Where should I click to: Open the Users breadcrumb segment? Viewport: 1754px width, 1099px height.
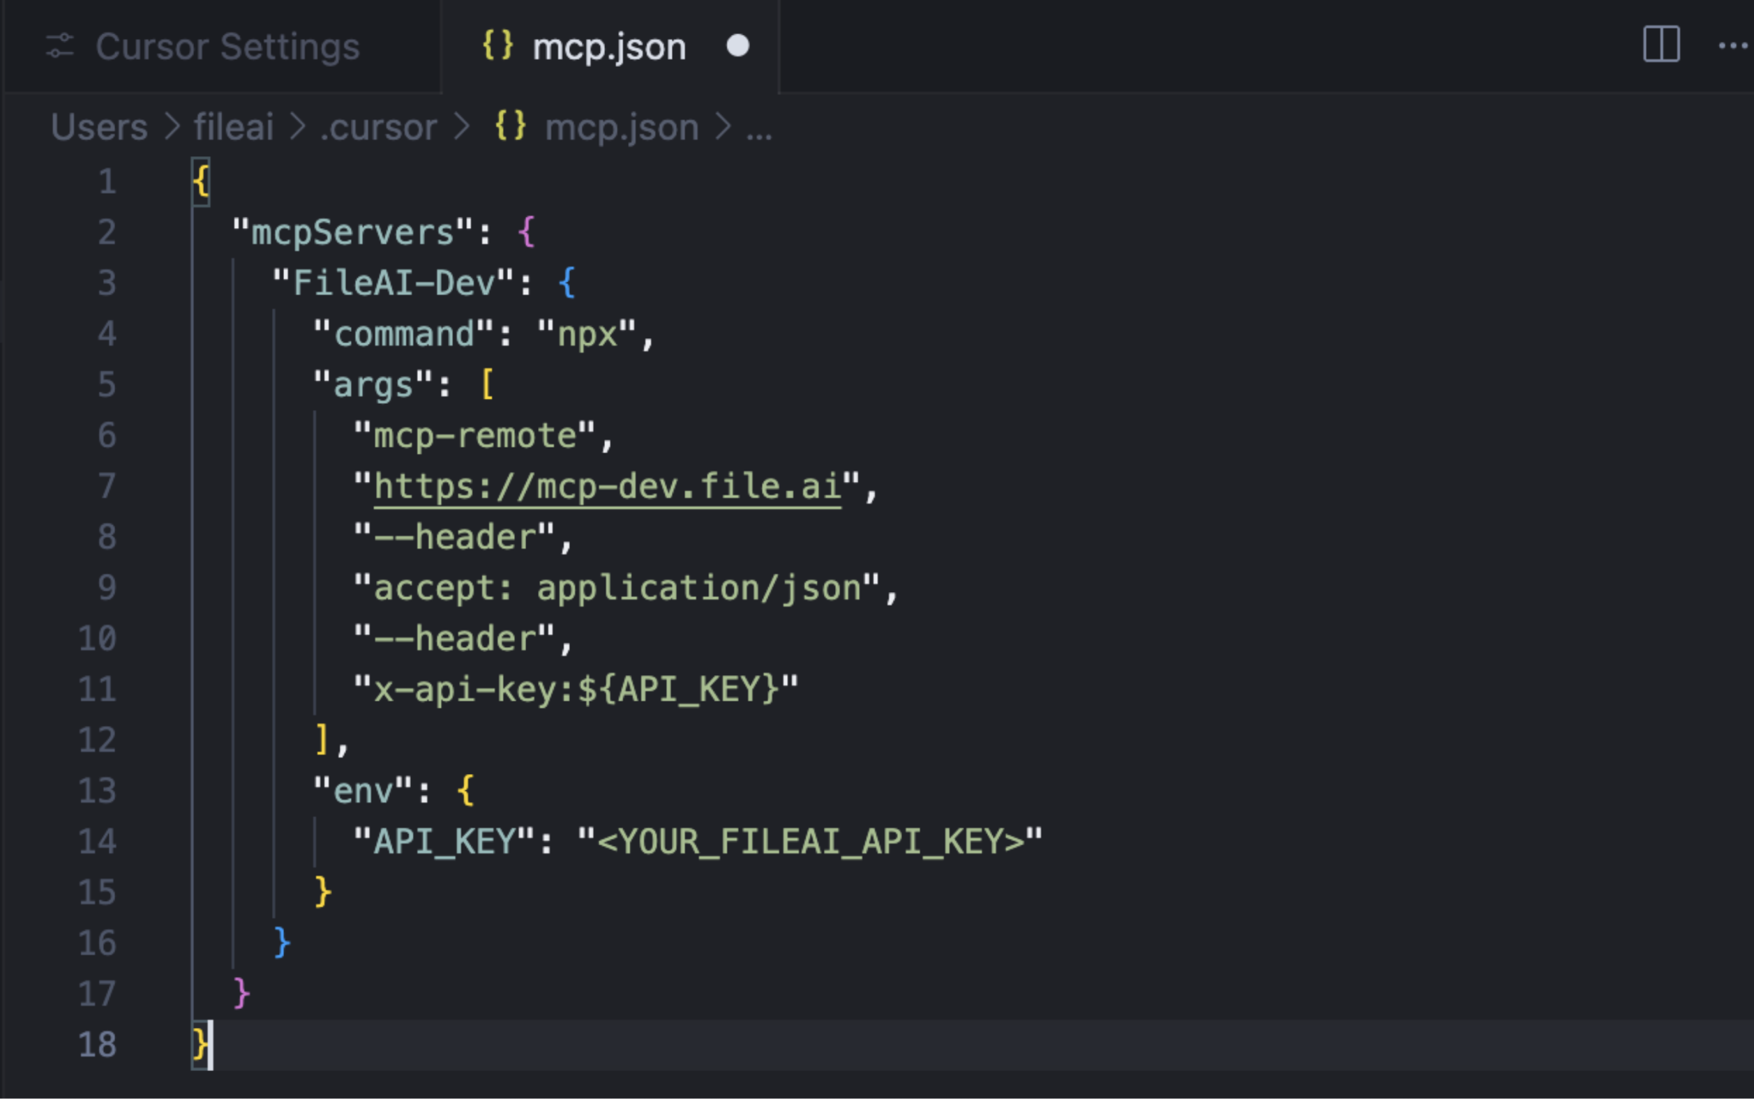(100, 127)
